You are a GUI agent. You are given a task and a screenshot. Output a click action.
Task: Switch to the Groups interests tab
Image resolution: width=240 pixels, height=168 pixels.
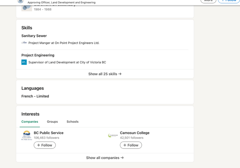tap(52, 122)
